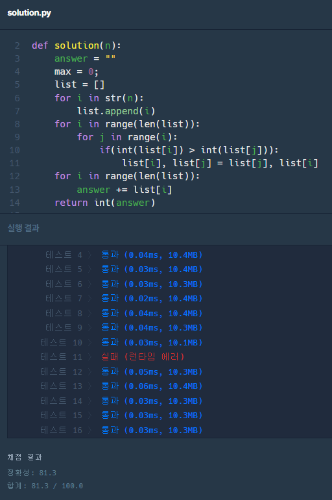Click the 정확성: 81.3 score
This screenshot has width=332, height=500.
click(x=32, y=473)
